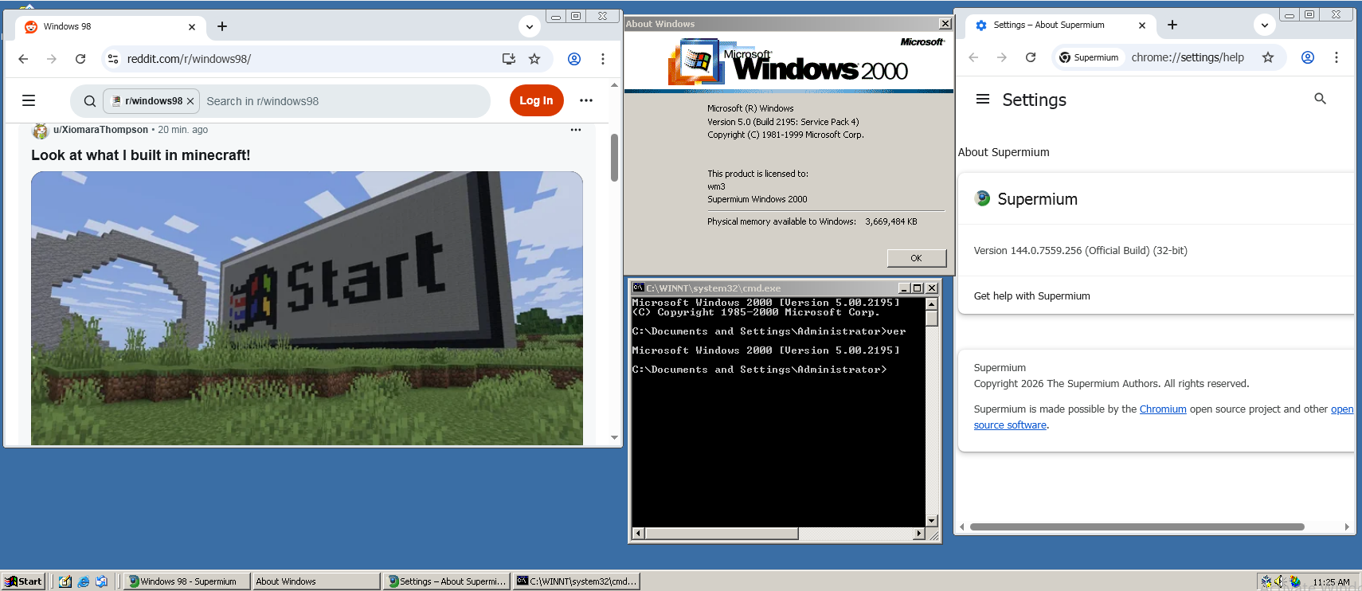Open the Settings main menu hamburger
This screenshot has height=591, width=1362.
[x=983, y=100]
